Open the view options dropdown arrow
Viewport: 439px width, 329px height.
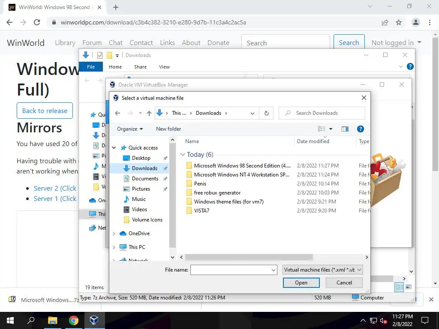pyautogui.click(x=331, y=129)
